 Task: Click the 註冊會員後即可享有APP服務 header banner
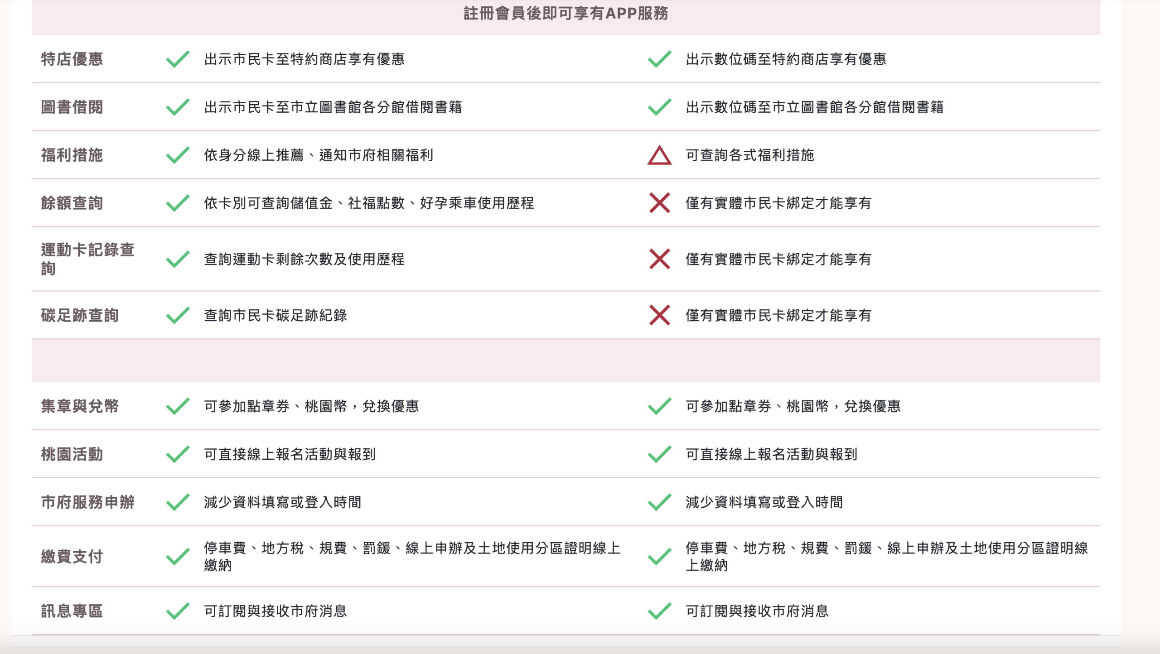click(566, 17)
